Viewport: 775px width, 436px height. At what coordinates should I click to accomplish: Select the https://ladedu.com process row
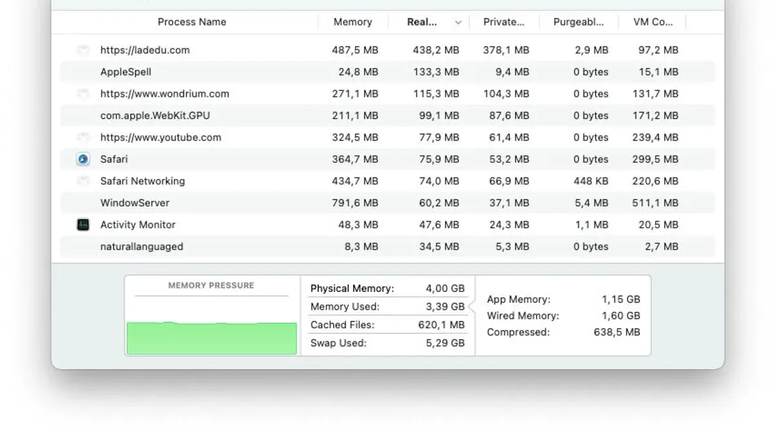pyautogui.click(x=387, y=50)
